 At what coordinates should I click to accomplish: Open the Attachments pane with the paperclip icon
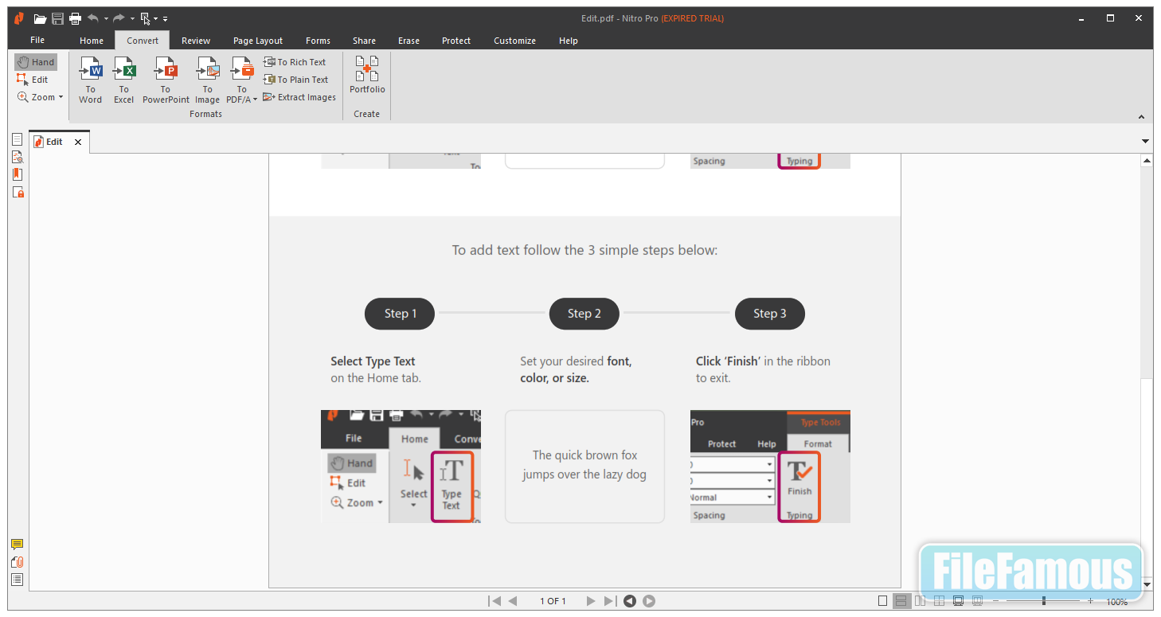click(x=17, y=562)
